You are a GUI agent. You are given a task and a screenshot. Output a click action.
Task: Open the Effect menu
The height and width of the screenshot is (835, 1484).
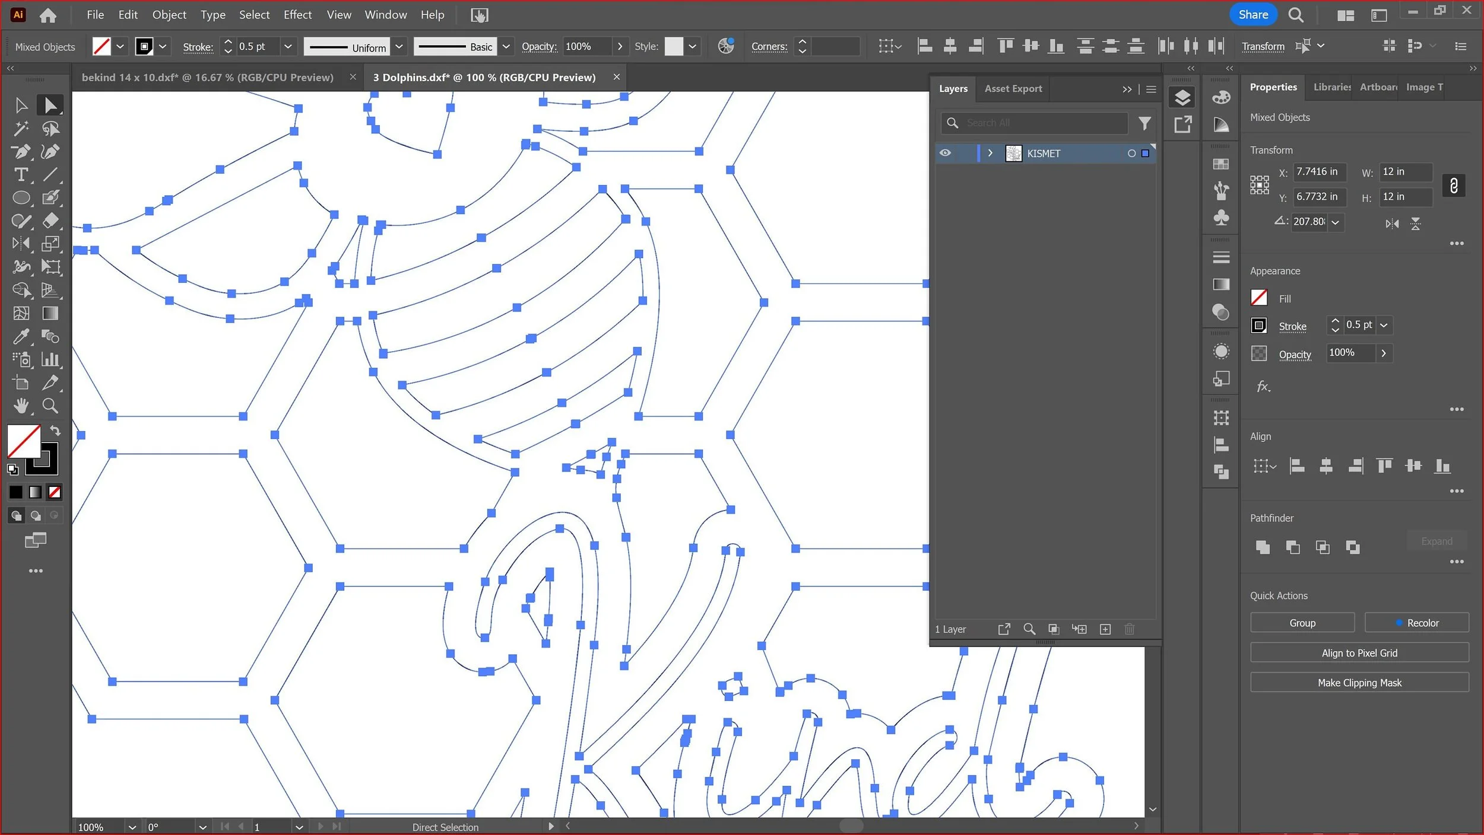(x=297, y=15)
